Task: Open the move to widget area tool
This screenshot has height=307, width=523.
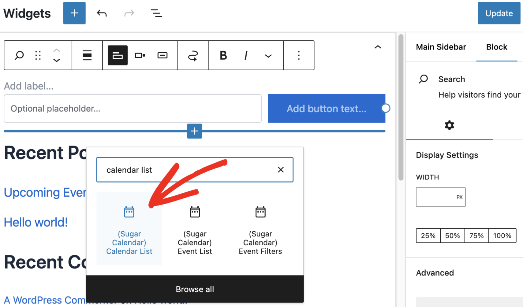Action: [193, 55]
